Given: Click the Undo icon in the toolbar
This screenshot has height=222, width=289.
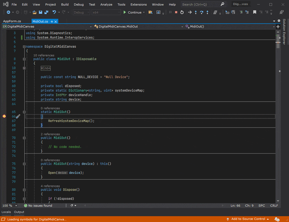Looking at the screenshot, I should click(x=54, y=12).
